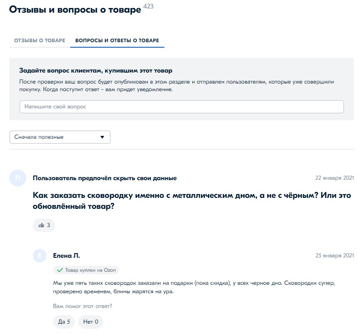
Task: Click the Пользователь предпочёл скрыть свои данные name
Action: (105, 178)
